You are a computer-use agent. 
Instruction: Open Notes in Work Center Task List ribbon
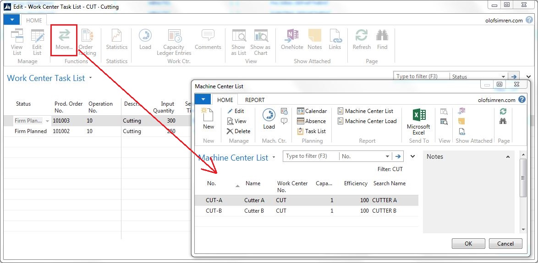pyautogui.click(x=315, y=39)
